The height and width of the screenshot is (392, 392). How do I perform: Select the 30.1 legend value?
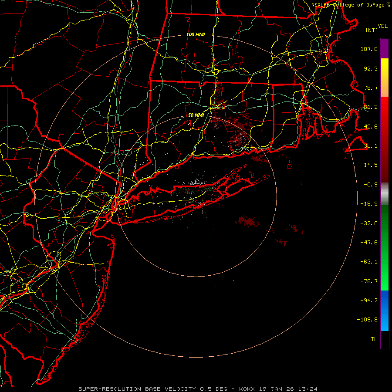[371, 146]
